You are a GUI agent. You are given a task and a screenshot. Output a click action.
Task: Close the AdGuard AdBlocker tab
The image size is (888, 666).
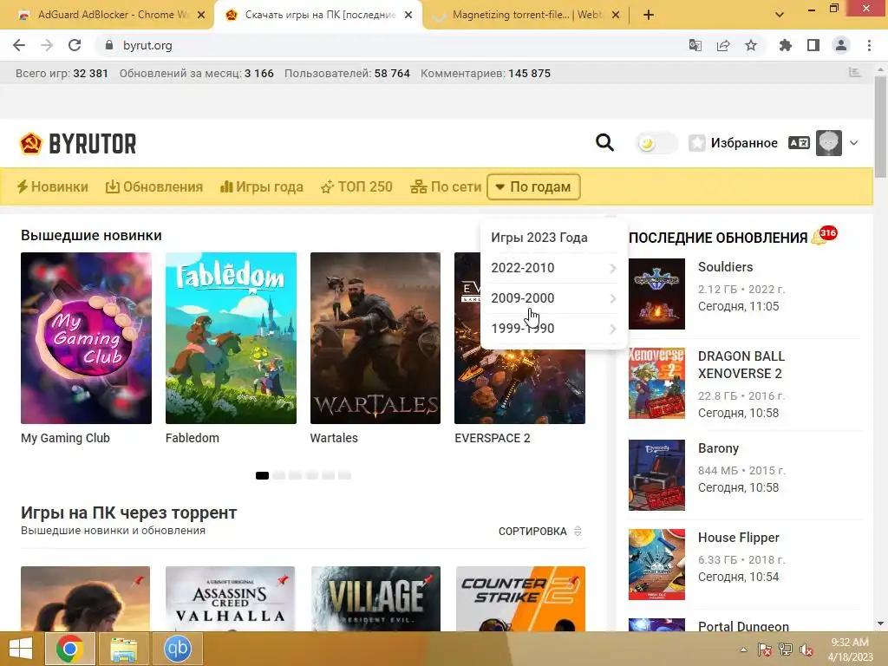click(201, 16)
